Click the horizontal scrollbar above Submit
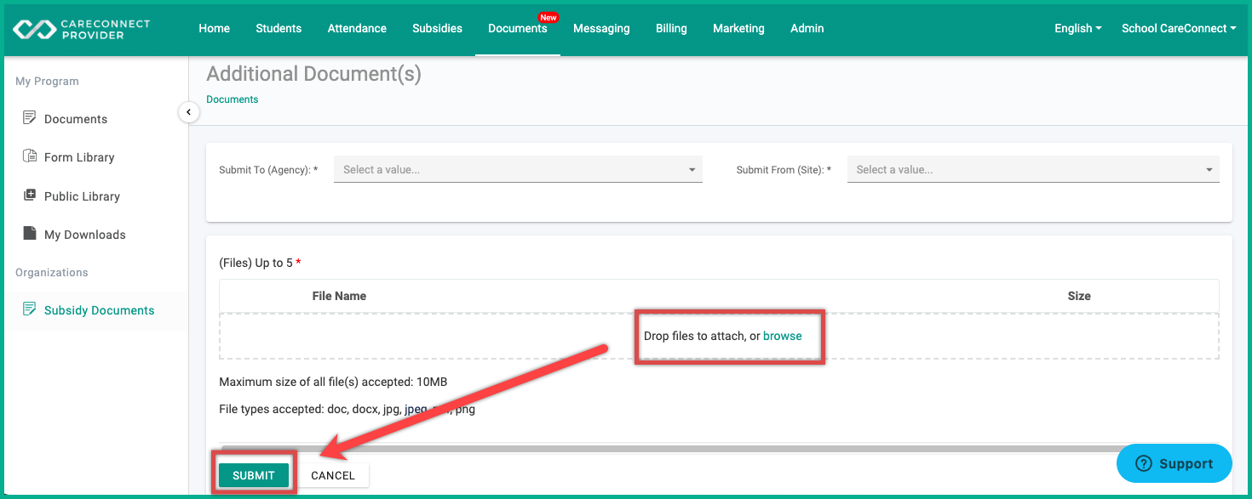 click(x=673, y=448)
